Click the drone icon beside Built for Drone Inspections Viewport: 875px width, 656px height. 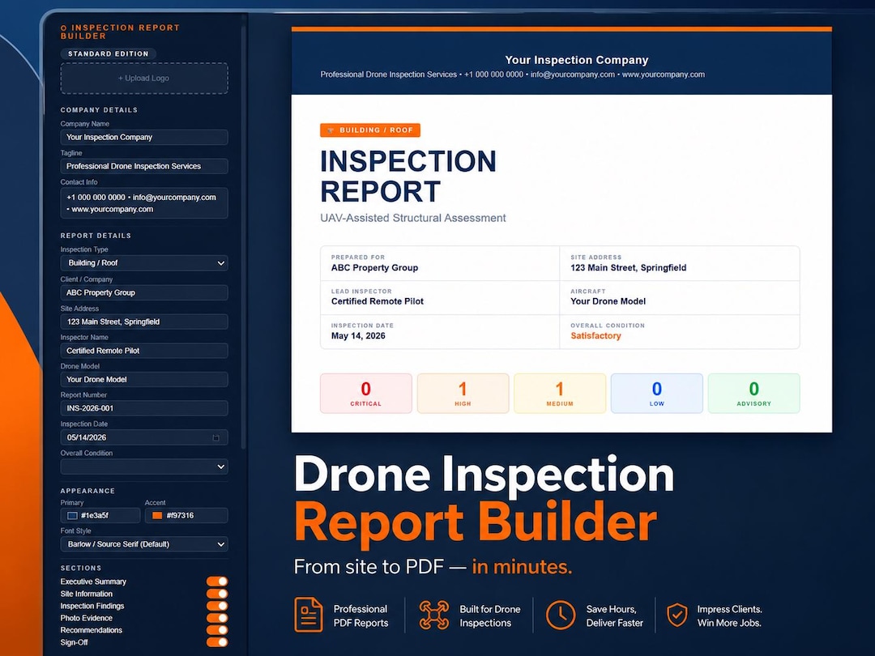pyautogui.click(x=434, y=616)
